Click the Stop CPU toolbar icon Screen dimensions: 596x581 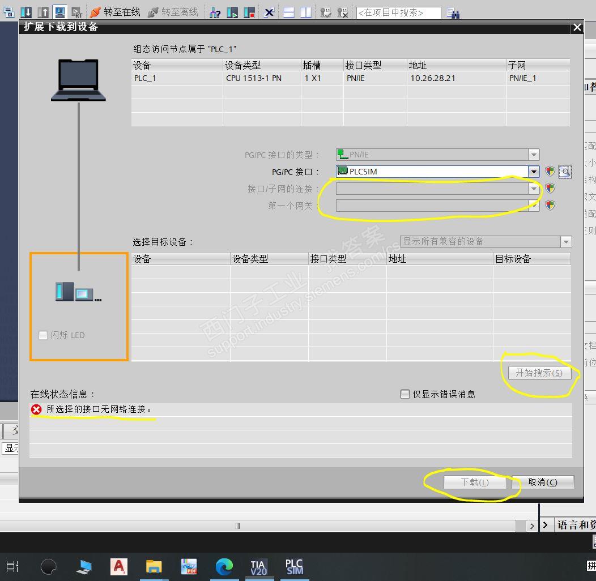tap(249, 12)
